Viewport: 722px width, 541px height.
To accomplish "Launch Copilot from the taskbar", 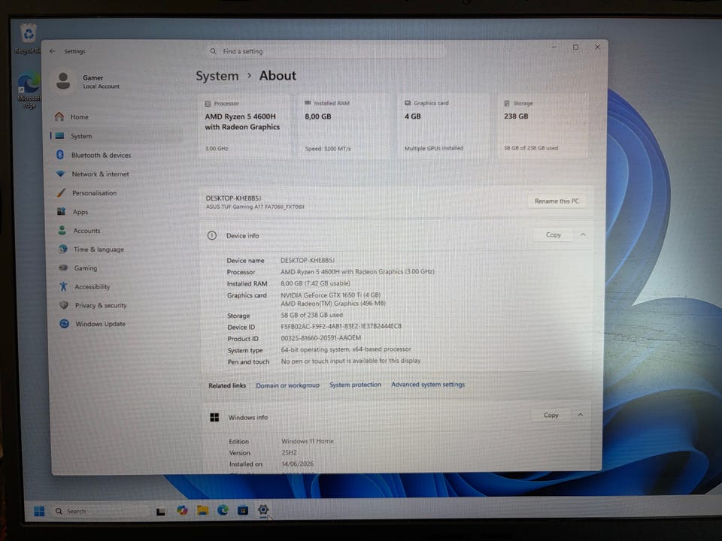I will coord(182,510).
